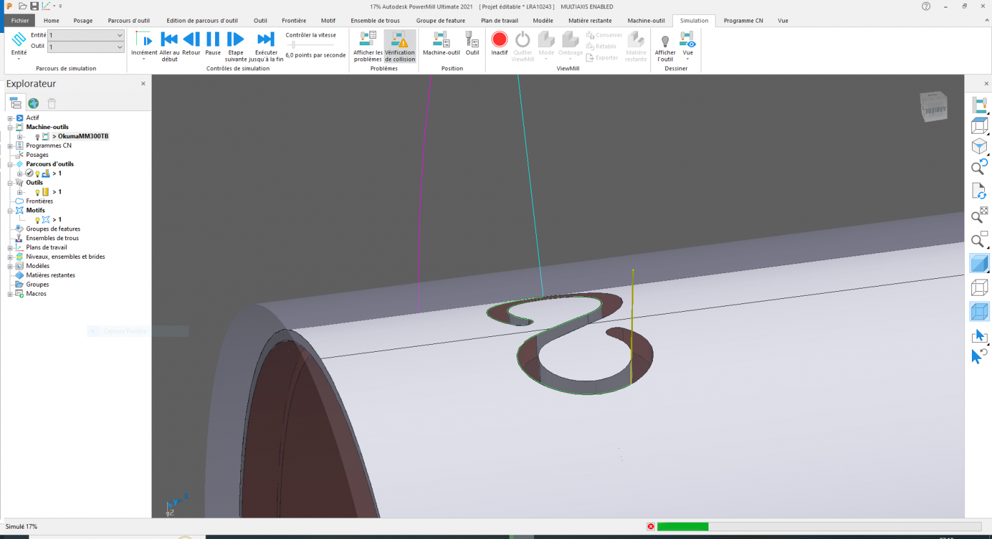Click the red stop icon beside progress bar
Screen dimensions: 992x539
(x=650, y=527)
